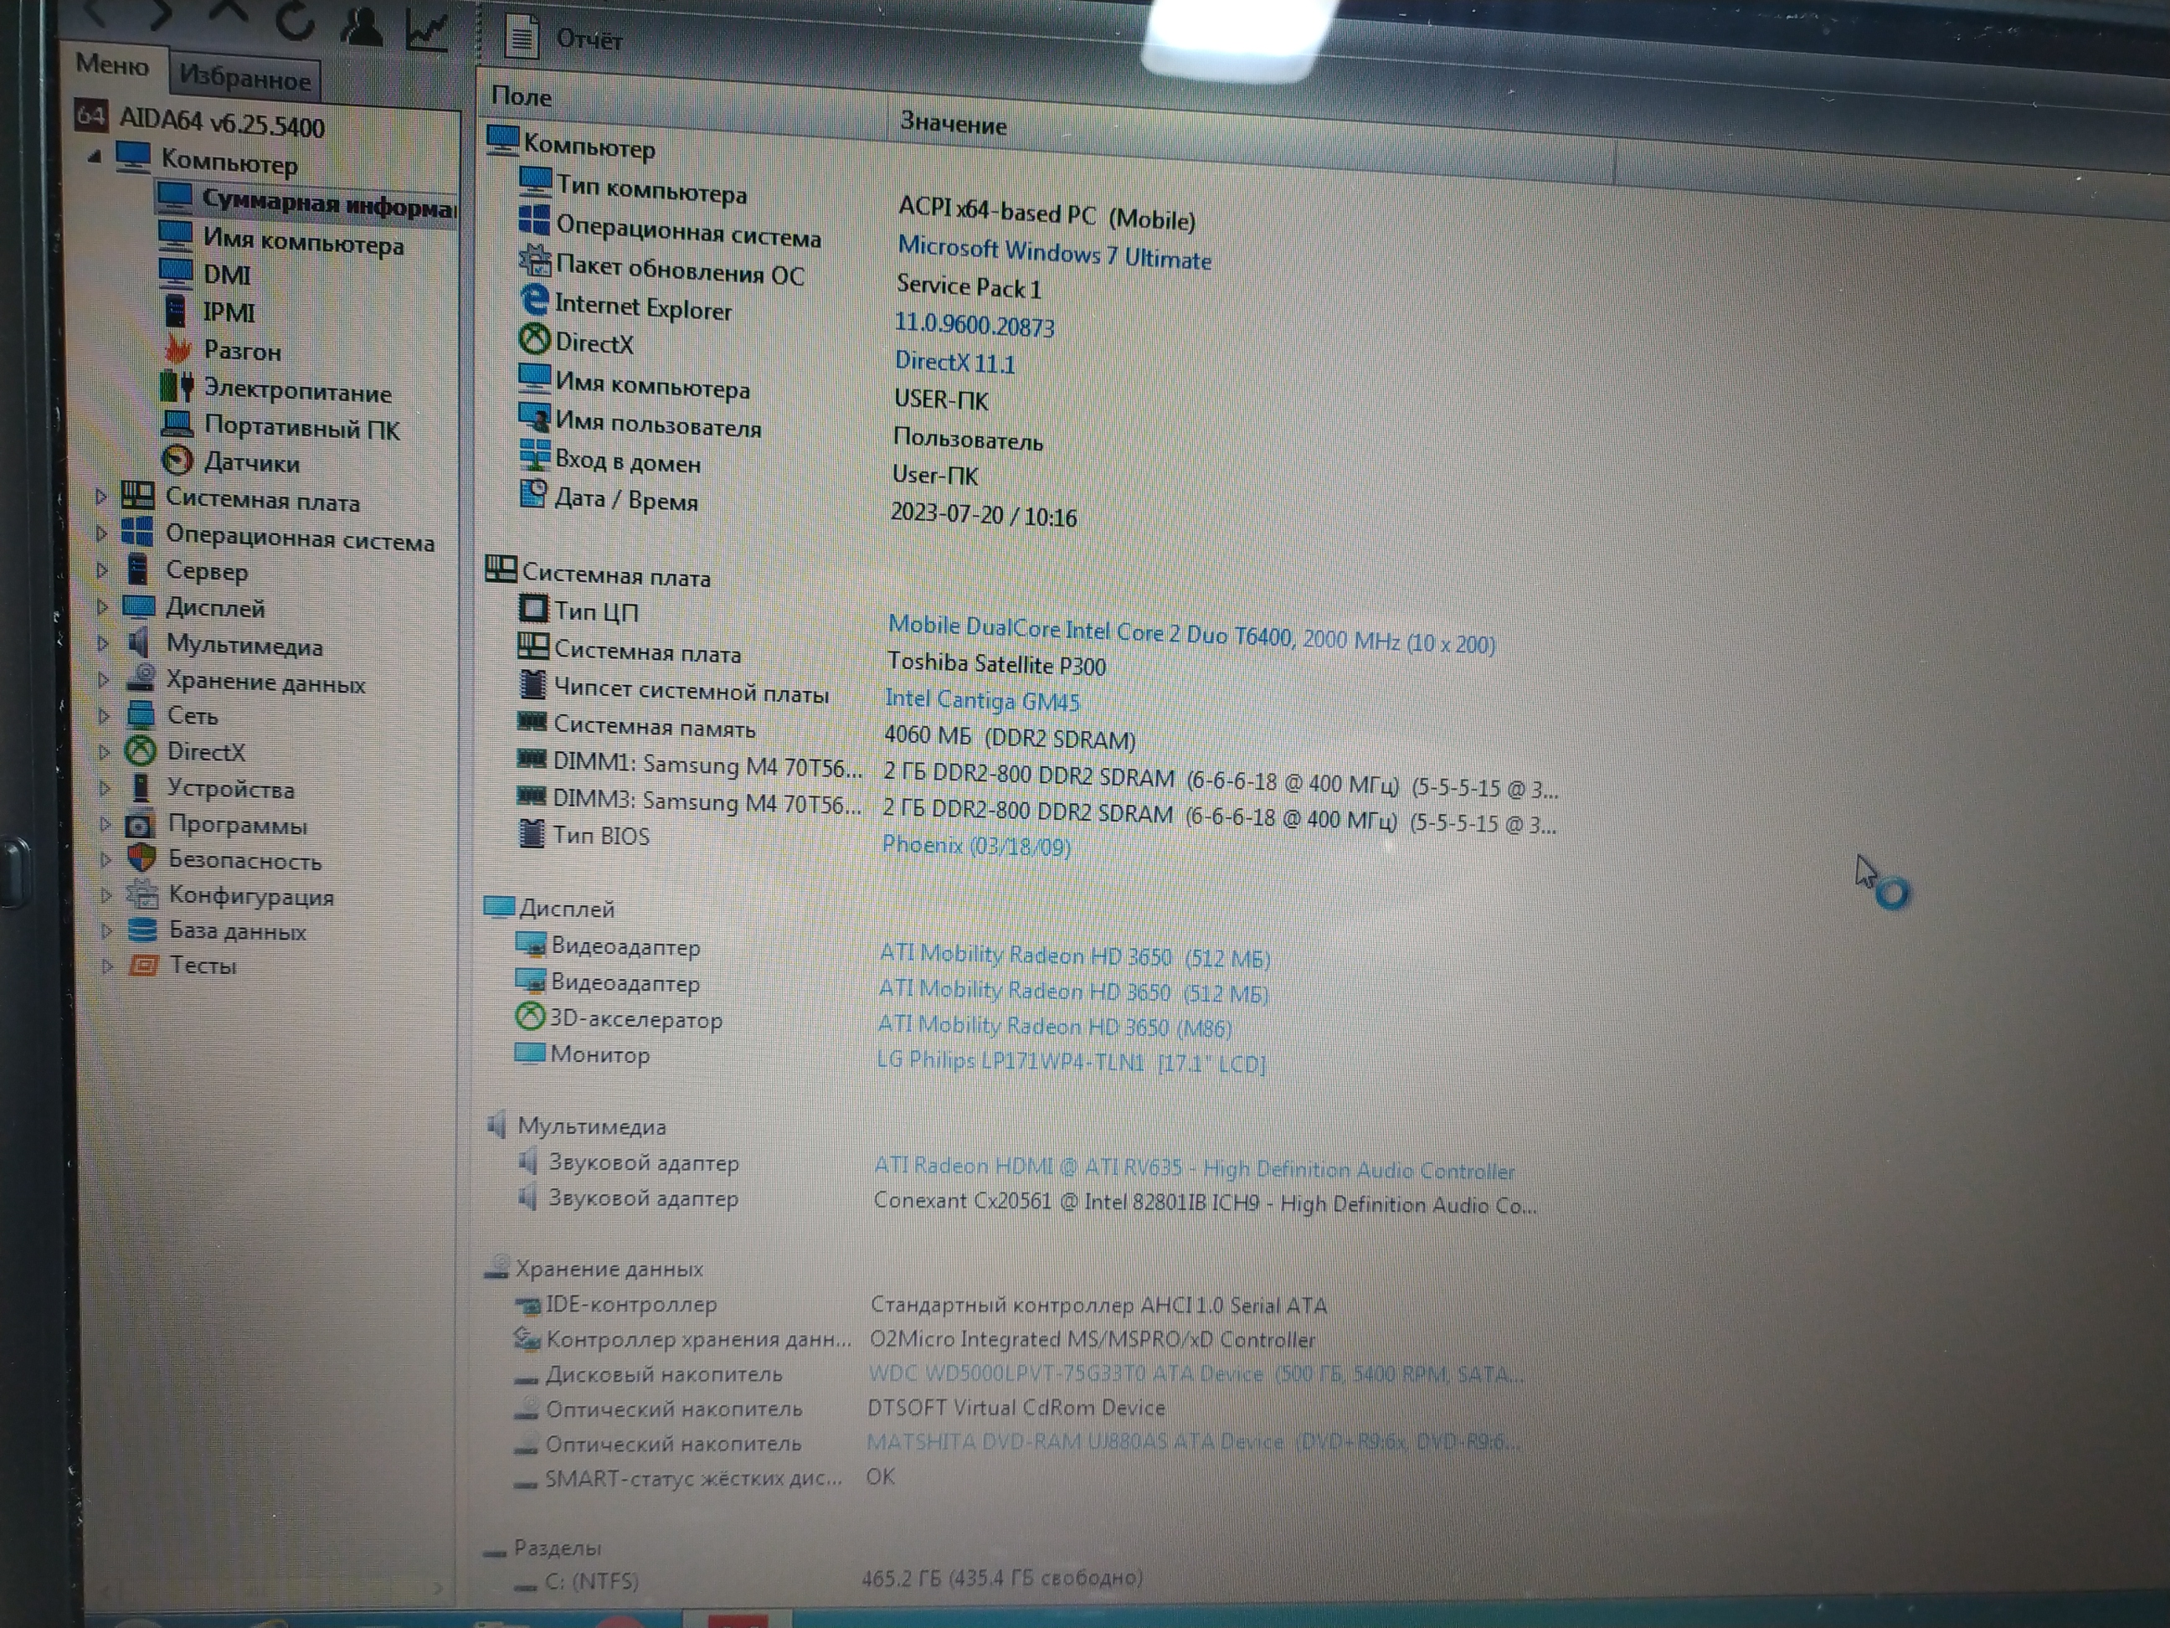The image size is (2170, 1628).
Task: Expand the Дисплей tree node
Action: [x=102, y=606]
